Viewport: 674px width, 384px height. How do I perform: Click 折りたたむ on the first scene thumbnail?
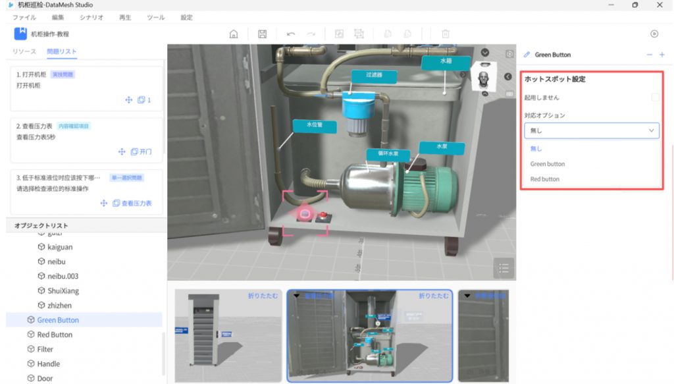(x=264, y=296)
